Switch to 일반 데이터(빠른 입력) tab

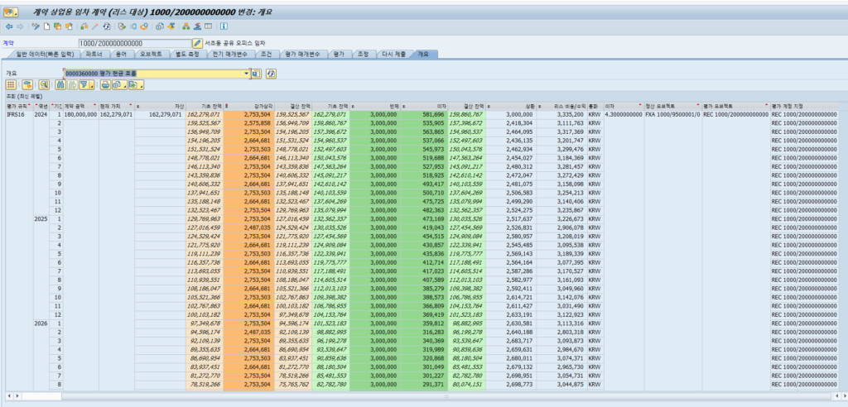coord(45,54)
